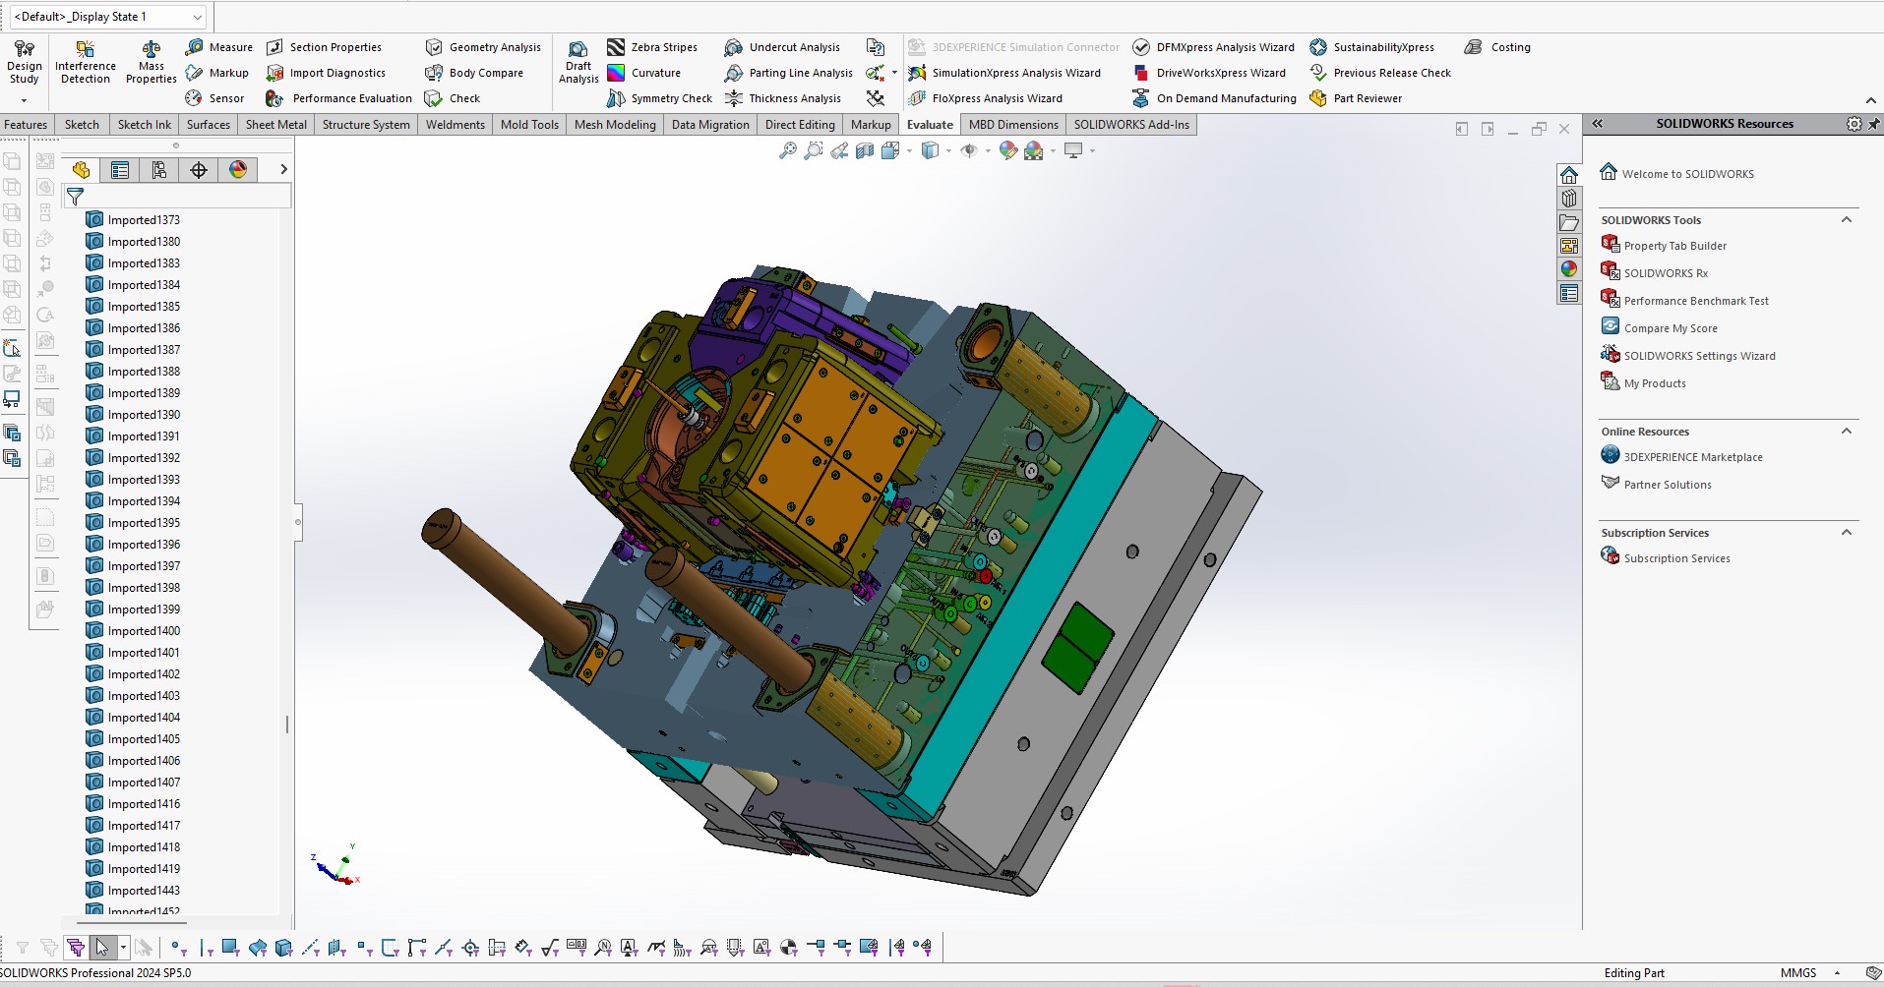Switch to the Sheet Metal tab
Screen dimensions: 1884x987
[x=275, y=125]
